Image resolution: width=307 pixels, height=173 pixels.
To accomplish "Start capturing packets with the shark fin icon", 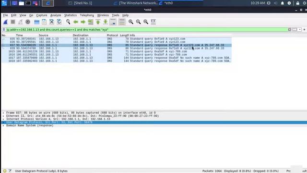I will (5, 22).
